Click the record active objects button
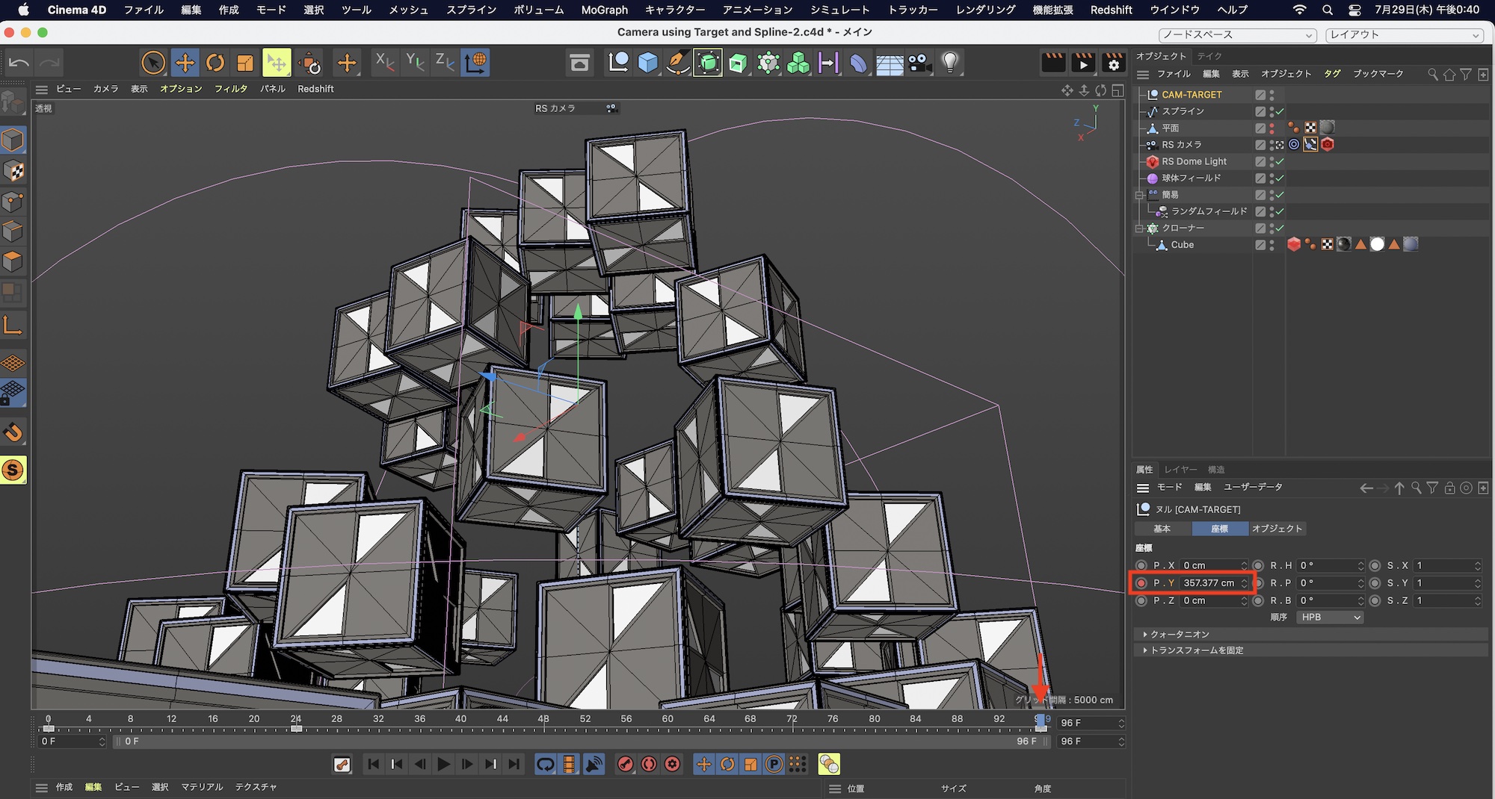This screenshot has width=1495, height=799. pyautogui.click(x=626, y=764)
